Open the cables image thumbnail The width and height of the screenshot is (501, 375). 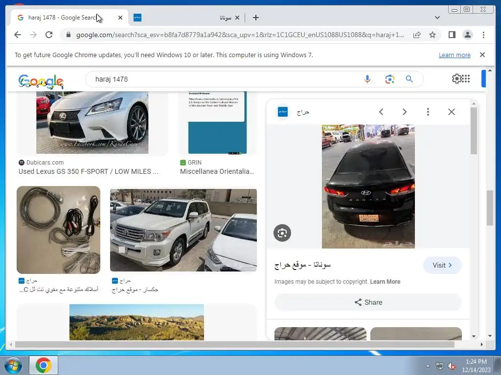click(59, 230)
